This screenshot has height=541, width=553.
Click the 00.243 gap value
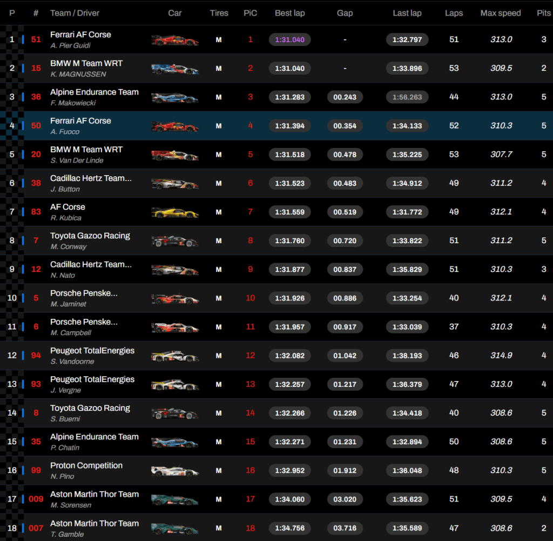point(345,97)
